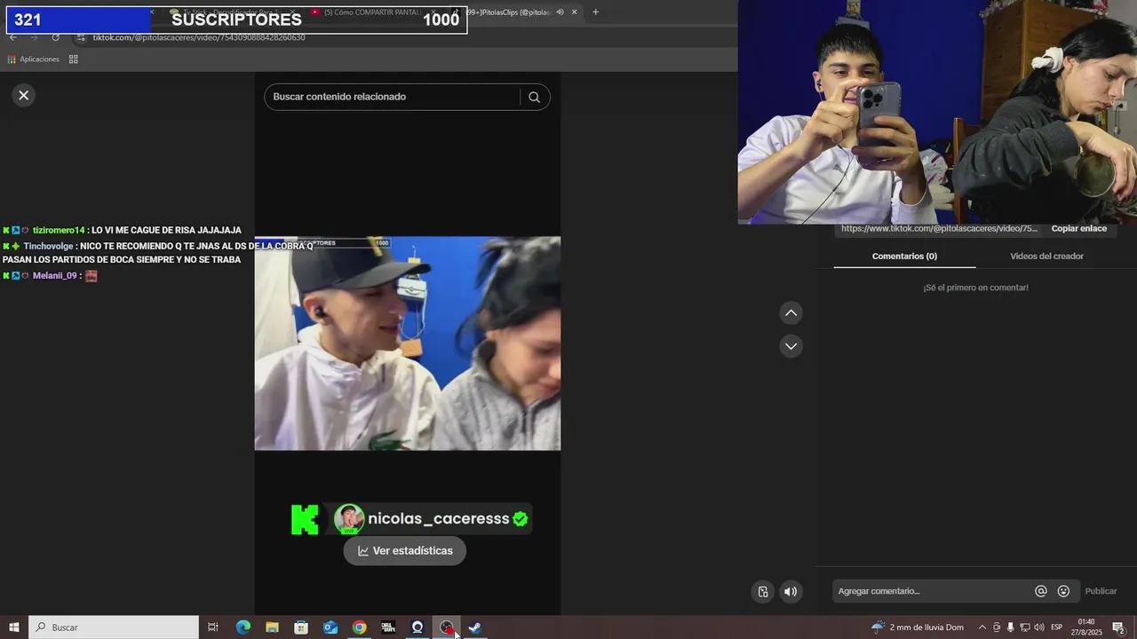Open volume control in system tray

tap(1038, 627)
